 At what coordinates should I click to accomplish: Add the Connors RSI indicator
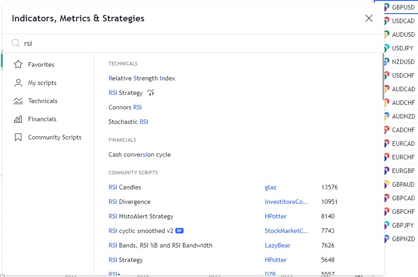pos(125,107)
